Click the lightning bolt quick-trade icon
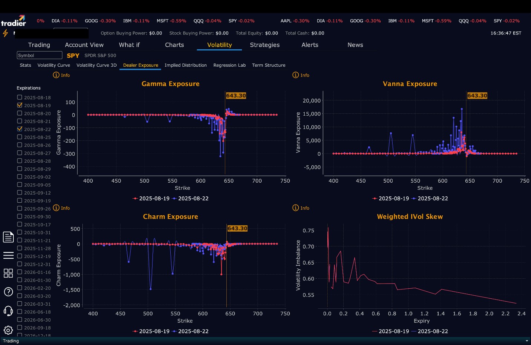 click(x=6, y=33)
